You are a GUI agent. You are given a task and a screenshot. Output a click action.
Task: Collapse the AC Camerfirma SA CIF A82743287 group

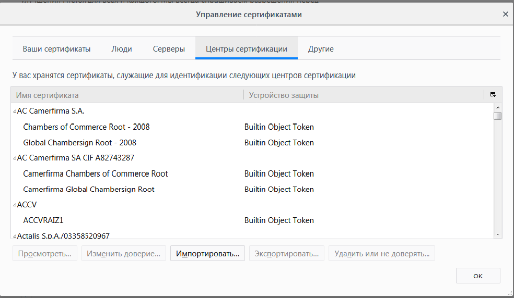[x=14, y=158]
